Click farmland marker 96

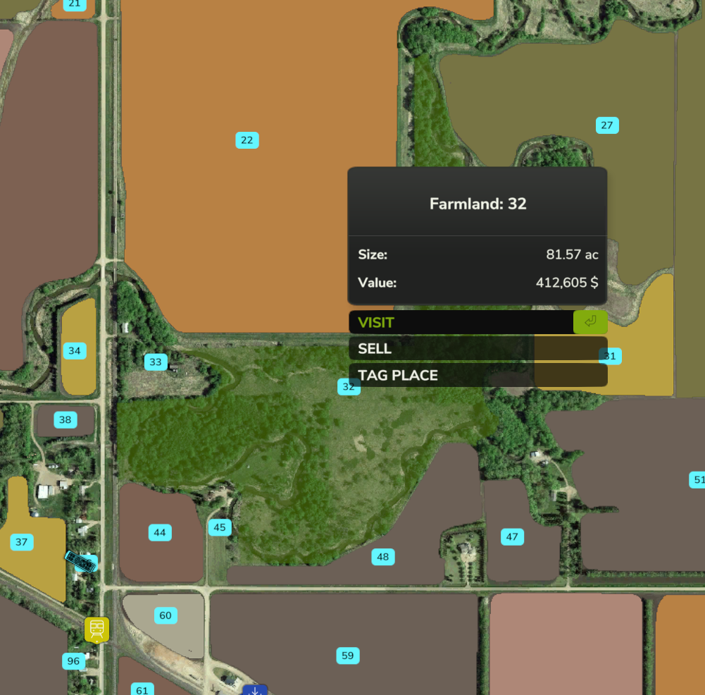(x=73, y=661)
